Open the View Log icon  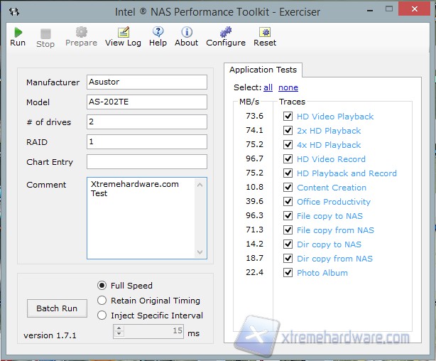coord(123,33)
